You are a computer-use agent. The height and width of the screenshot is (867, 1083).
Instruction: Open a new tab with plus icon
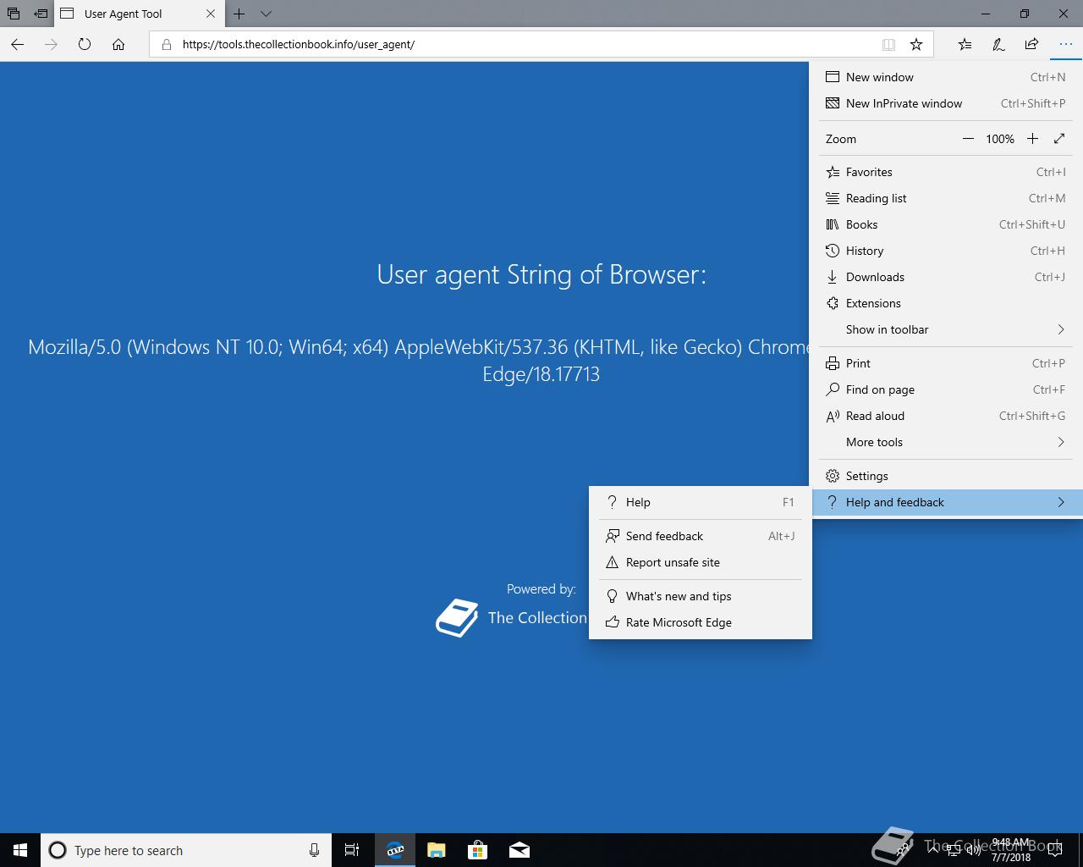[x=239, y=14]
